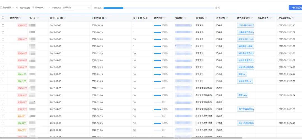
Task: Open filter for 计划开始日期 column
Action: point(65,18)
